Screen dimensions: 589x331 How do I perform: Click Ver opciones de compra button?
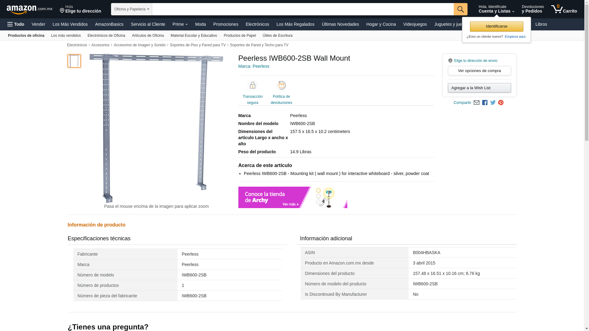click(479, 71)
